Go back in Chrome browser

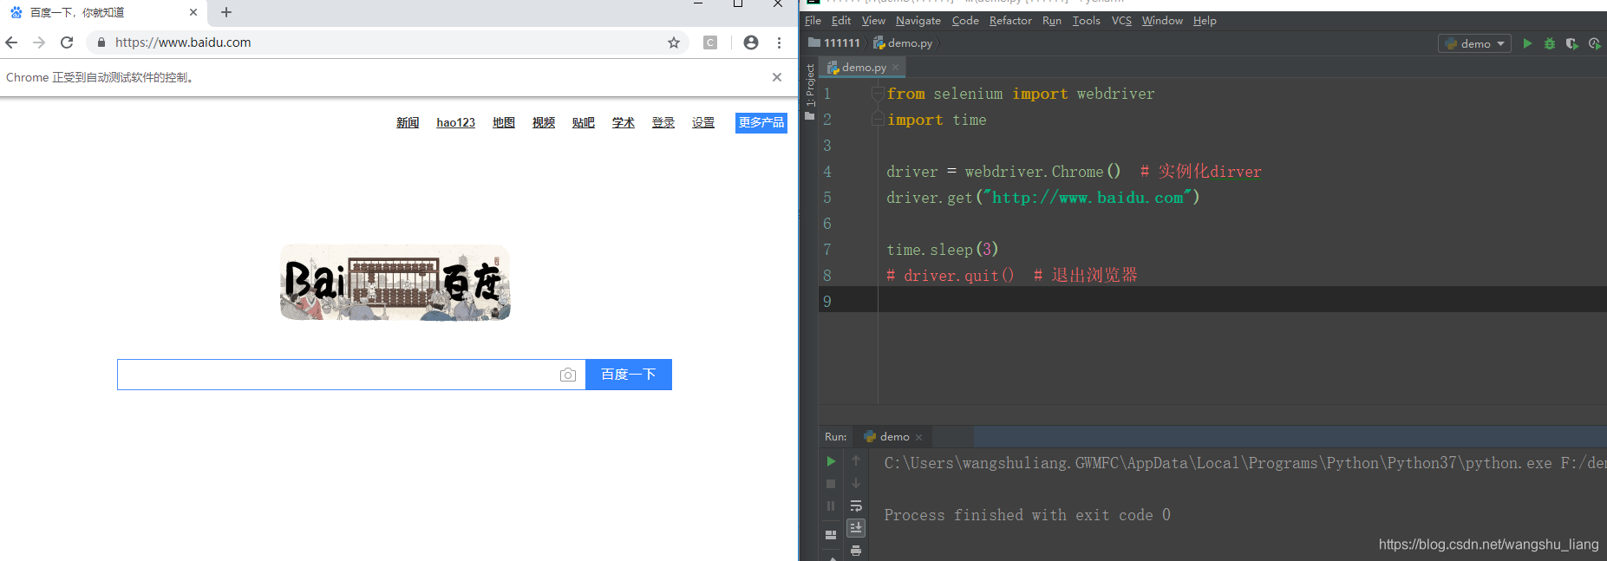coord(11,42)
